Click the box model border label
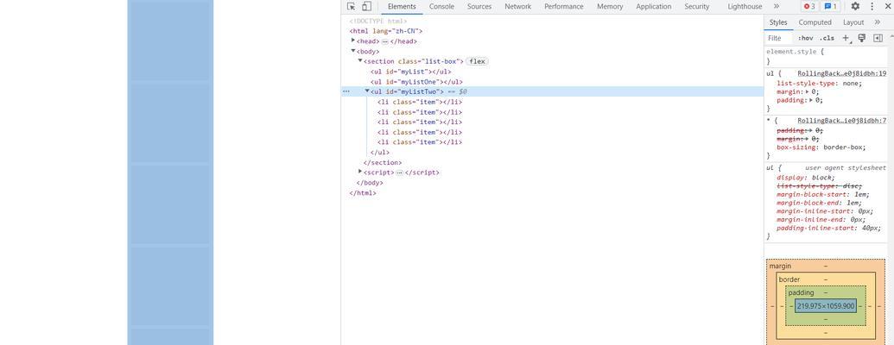Viewport: 894px width, 345px height. (789, 279)
